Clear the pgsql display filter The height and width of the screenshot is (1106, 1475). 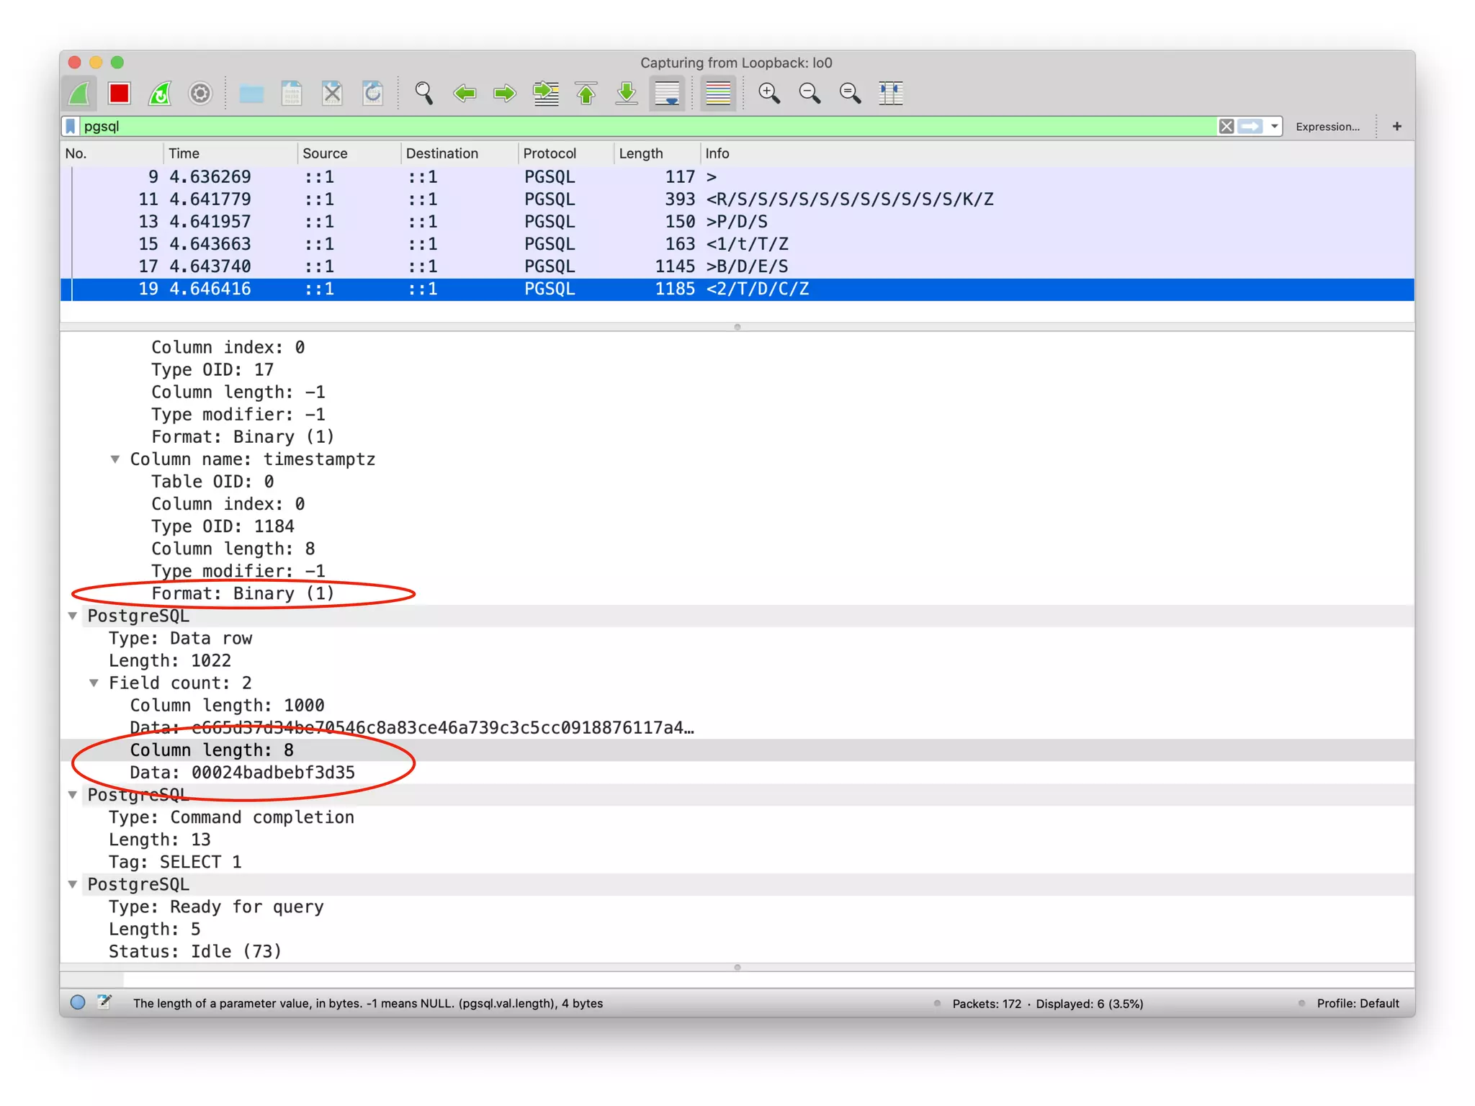point(1226,127)
